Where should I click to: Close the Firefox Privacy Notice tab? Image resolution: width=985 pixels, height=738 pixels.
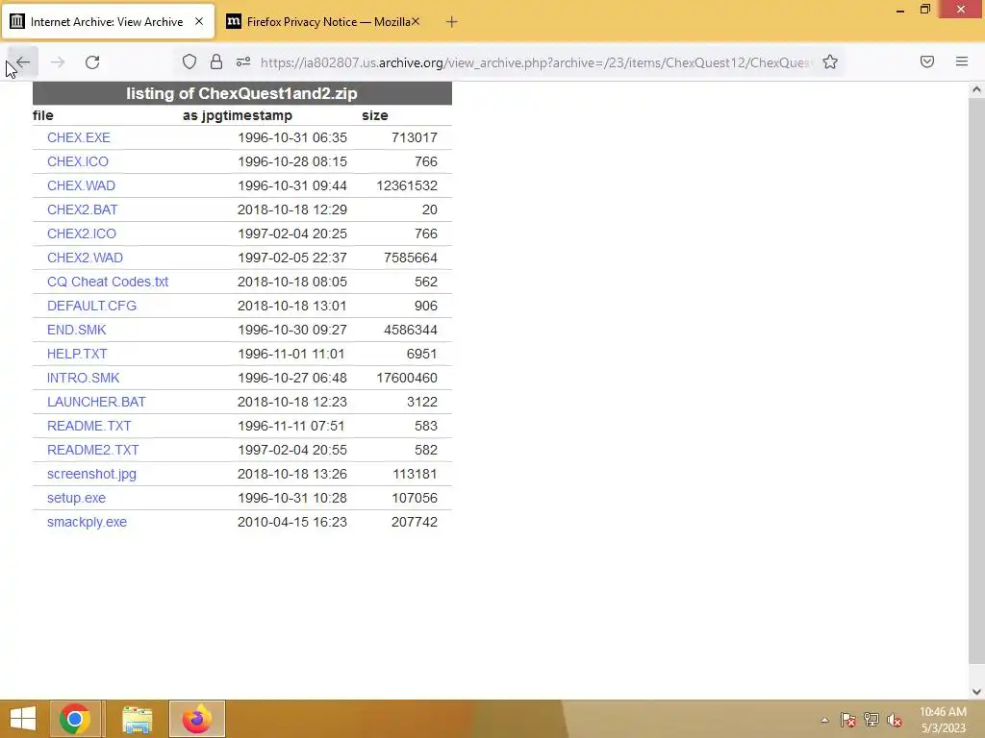416,21
